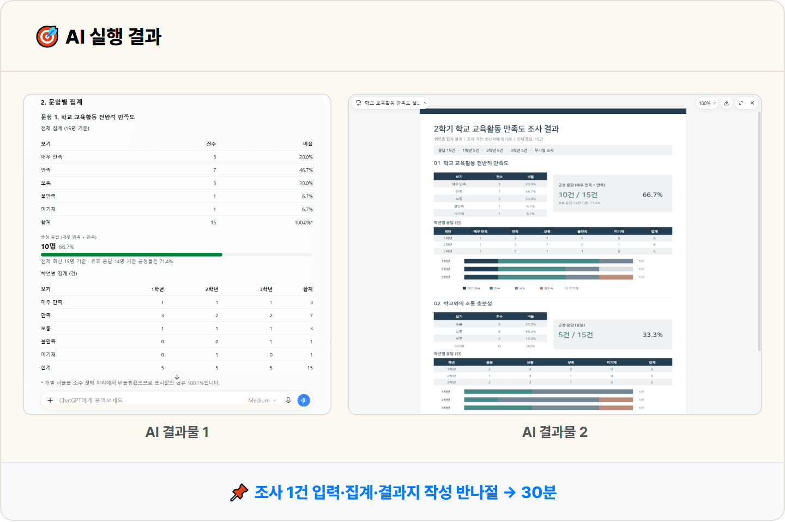Click the 10건 / 15건 summary card value
The width and height of the screenshot is (785, 522).
point(578,195)
